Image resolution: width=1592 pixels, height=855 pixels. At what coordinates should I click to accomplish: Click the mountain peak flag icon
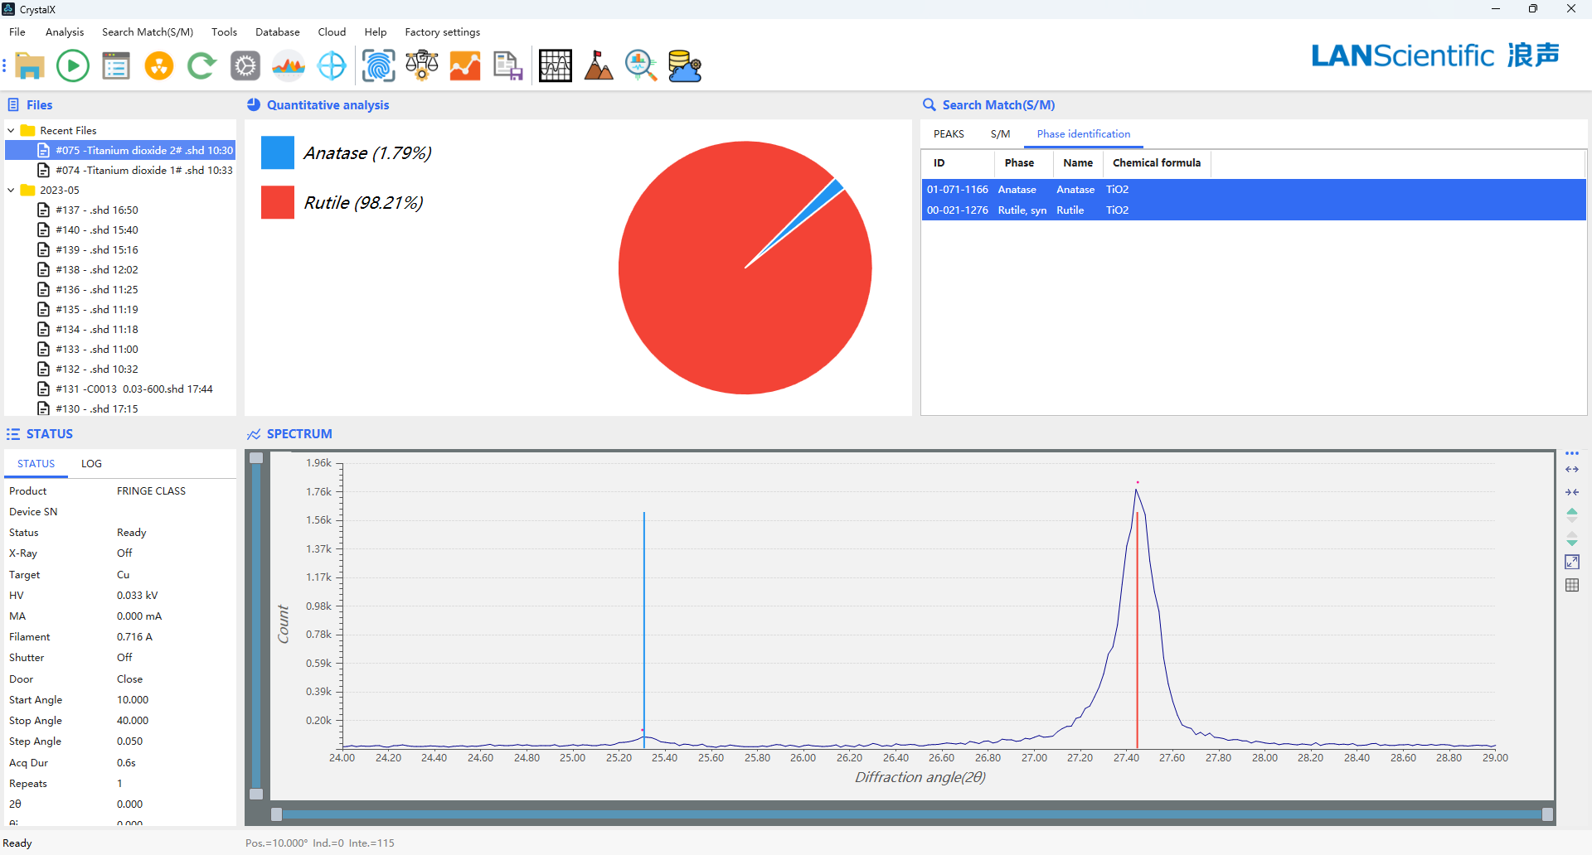coord(598,65)
